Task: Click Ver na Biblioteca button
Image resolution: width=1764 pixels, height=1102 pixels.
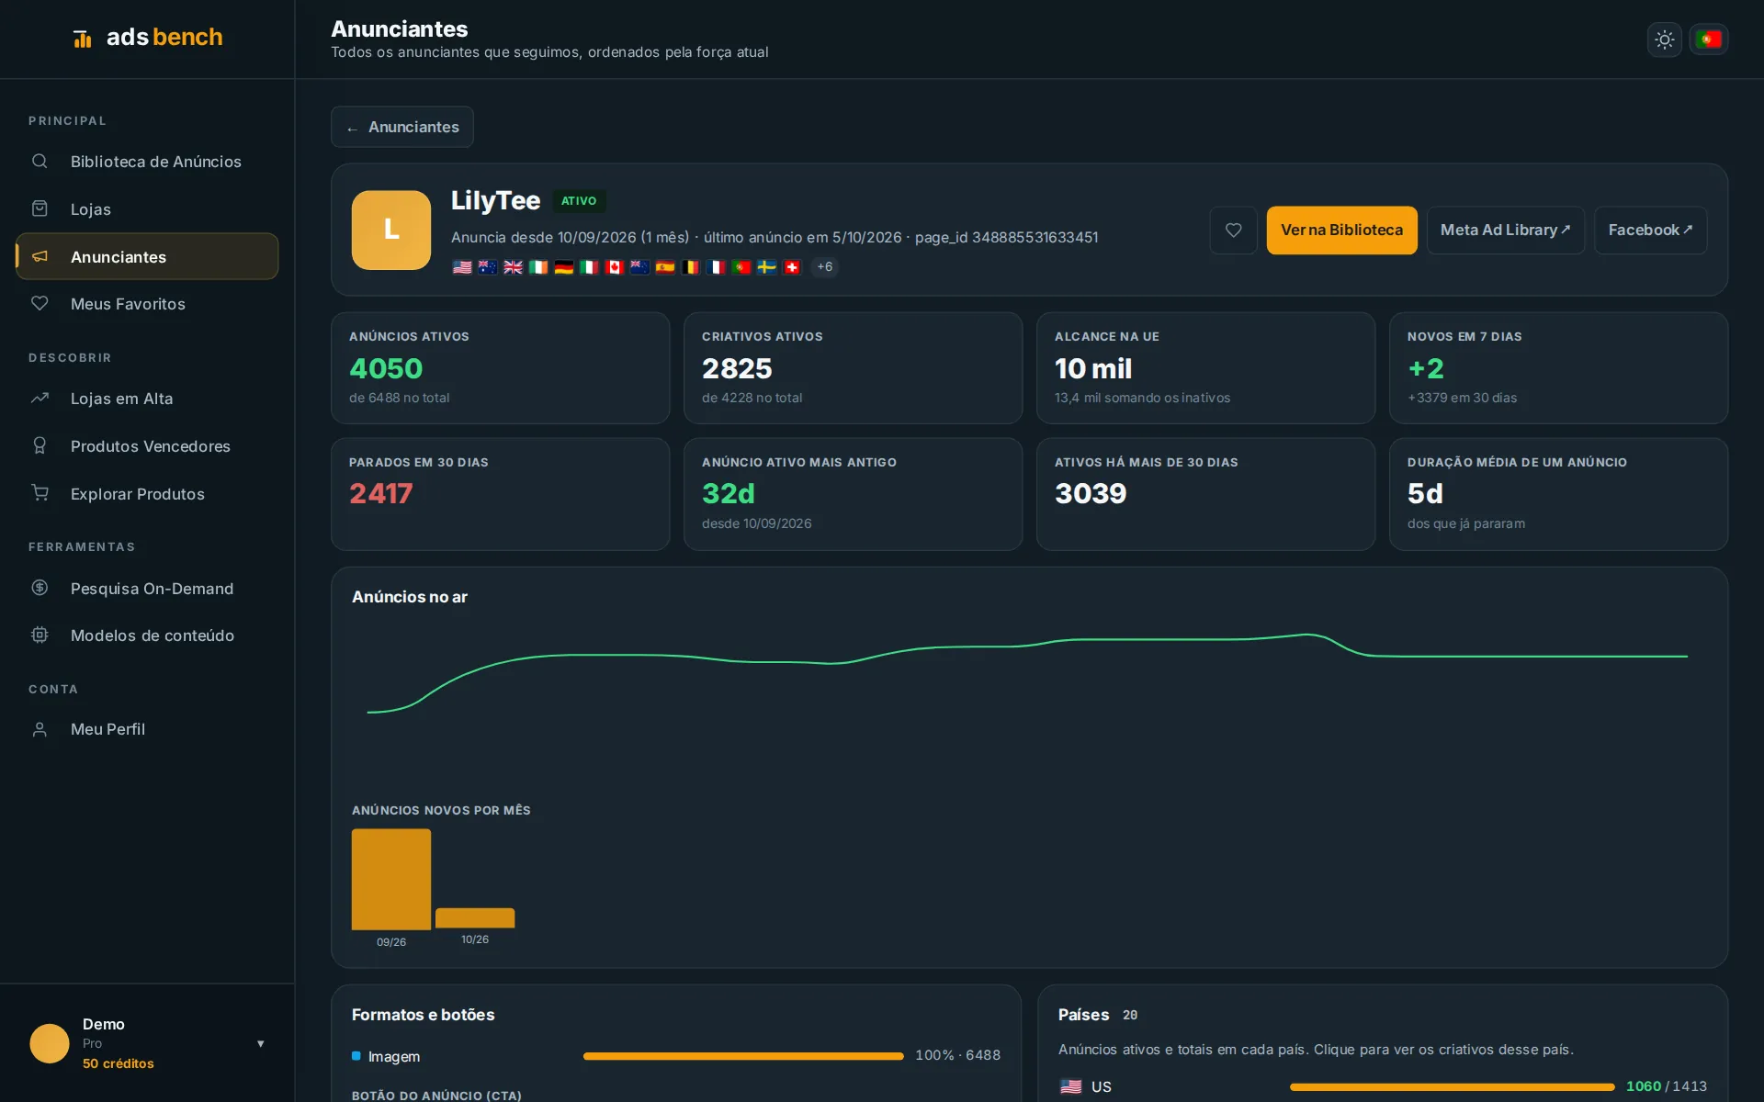Action: coord(1341,230)
